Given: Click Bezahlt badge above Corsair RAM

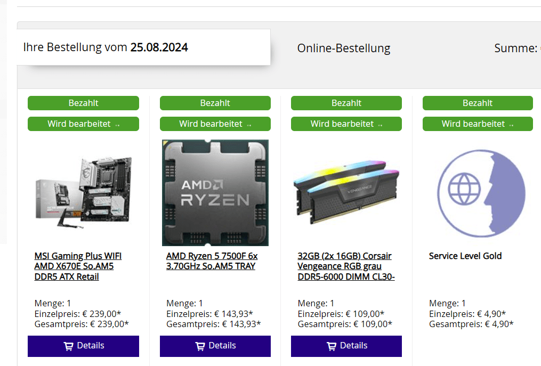Looking at the screenshot, I should pos(346,103).
